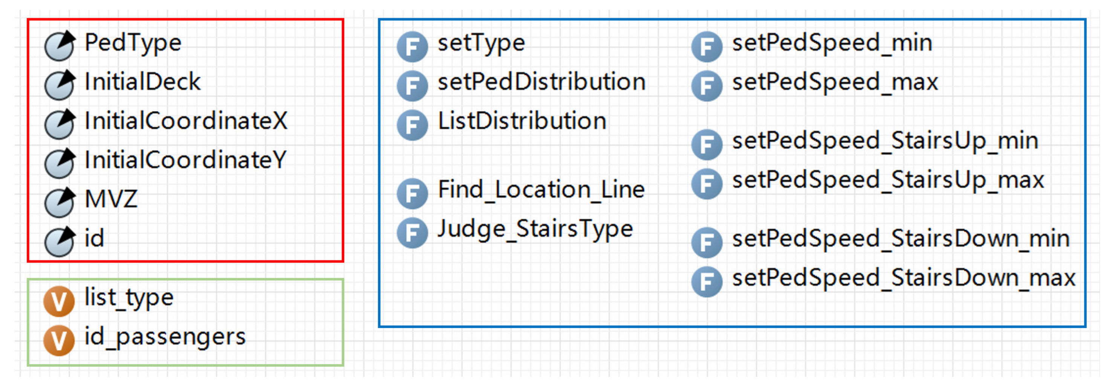Select the setType function icon
This screenshot has width=1120, height=390.
click(412, 46)
